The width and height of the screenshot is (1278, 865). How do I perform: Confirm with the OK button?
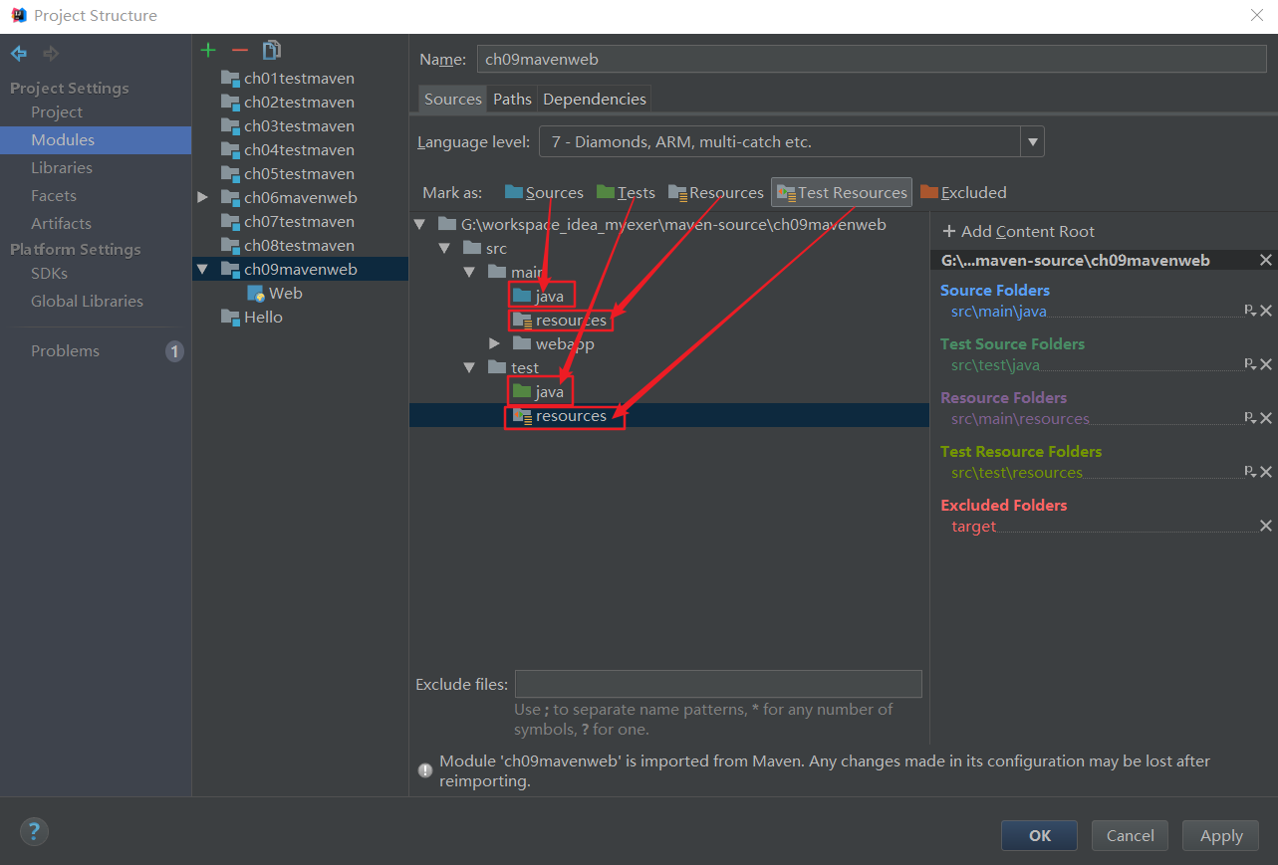pyautogui.click(x=1039, y=836)
